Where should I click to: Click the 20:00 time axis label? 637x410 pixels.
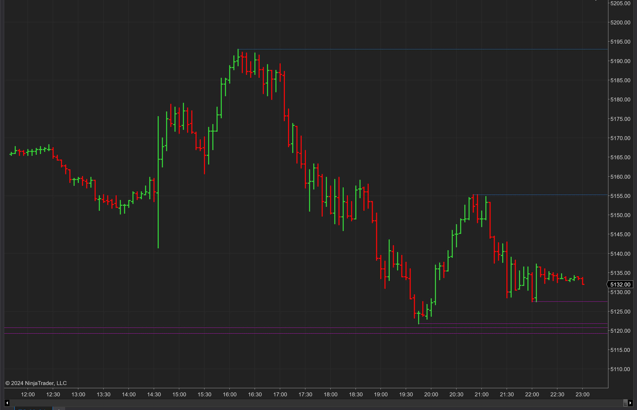tap(431, 394)
